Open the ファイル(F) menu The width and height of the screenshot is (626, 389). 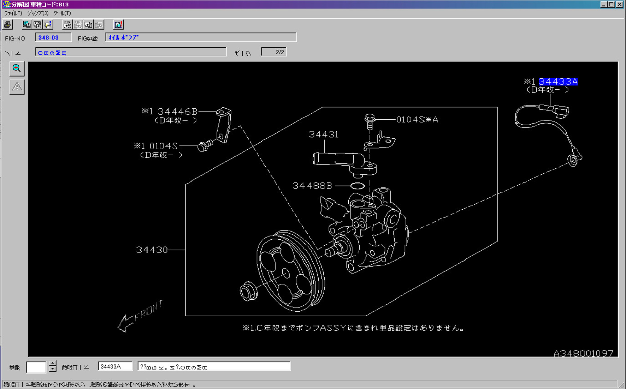point(13,13)
